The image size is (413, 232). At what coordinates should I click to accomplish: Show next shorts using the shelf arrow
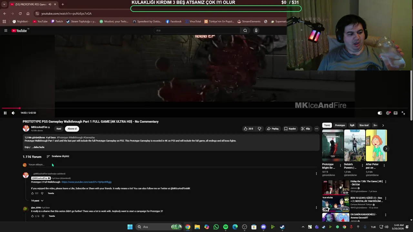point(386,149)
